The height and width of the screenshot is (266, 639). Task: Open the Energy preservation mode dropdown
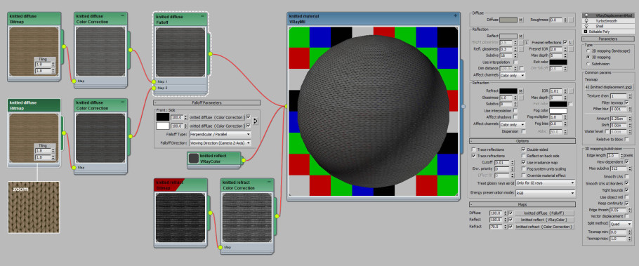[546, 193]
